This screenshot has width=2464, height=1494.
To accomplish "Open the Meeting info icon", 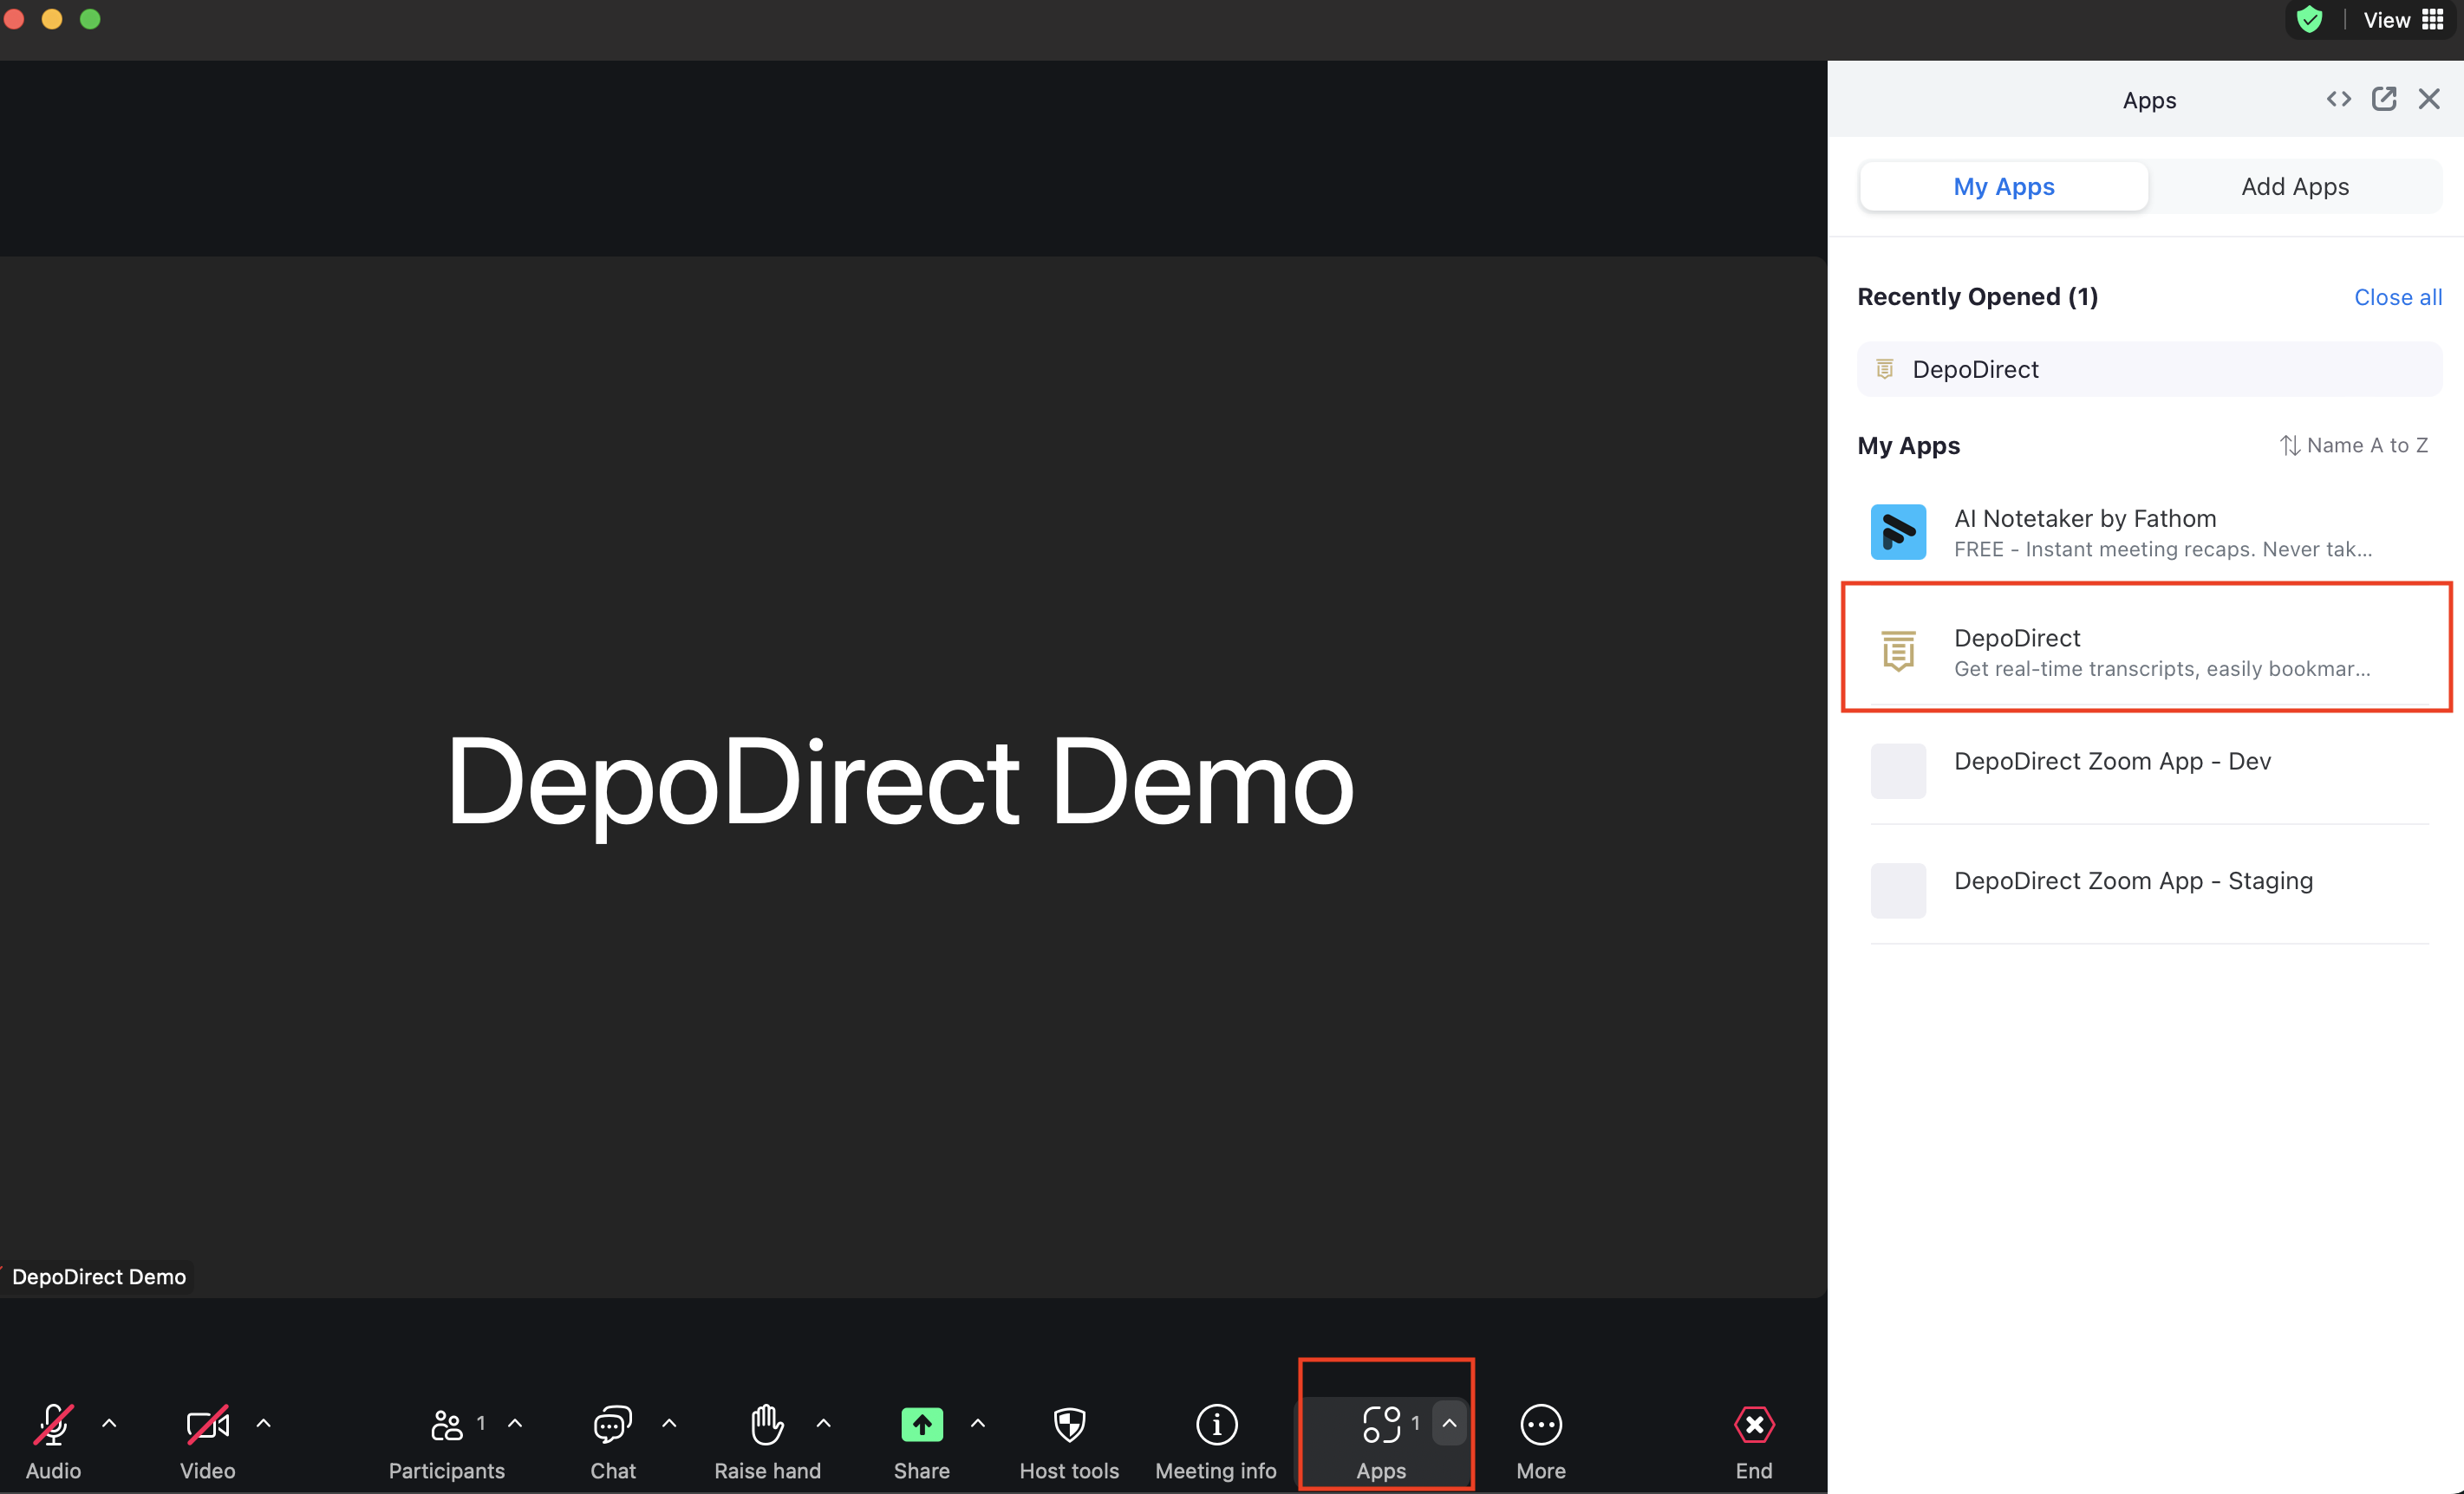I will (x=1216, y=1424).
